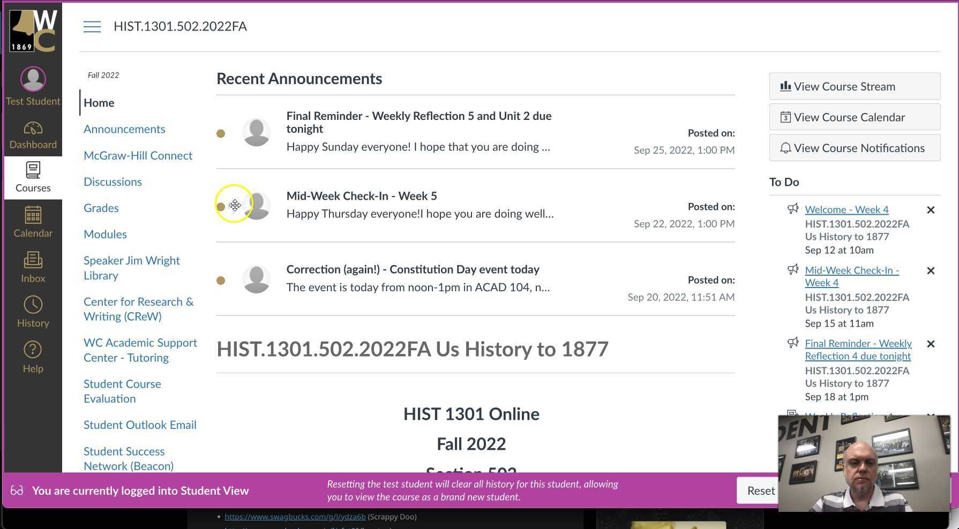Open the Inbox icon
Screen dimensions: 959x529
pos(33,268)
